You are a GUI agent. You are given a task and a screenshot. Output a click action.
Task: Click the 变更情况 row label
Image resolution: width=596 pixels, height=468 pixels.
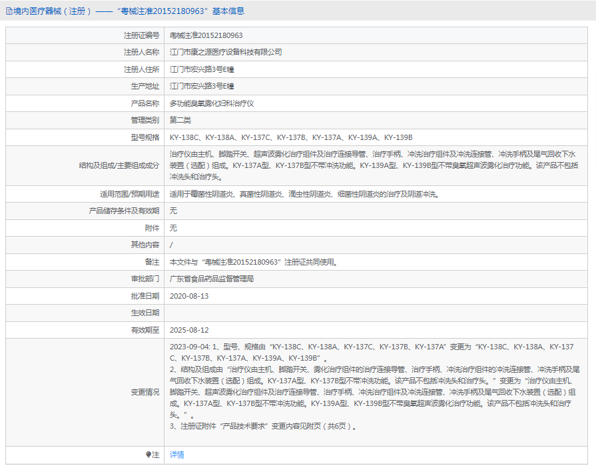tap(145, 392)
